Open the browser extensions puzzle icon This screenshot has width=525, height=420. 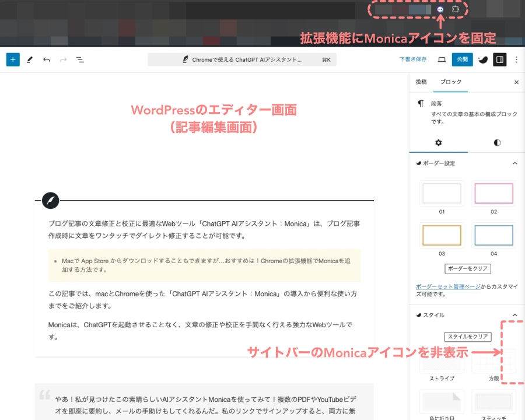click(x=456, y=9)
